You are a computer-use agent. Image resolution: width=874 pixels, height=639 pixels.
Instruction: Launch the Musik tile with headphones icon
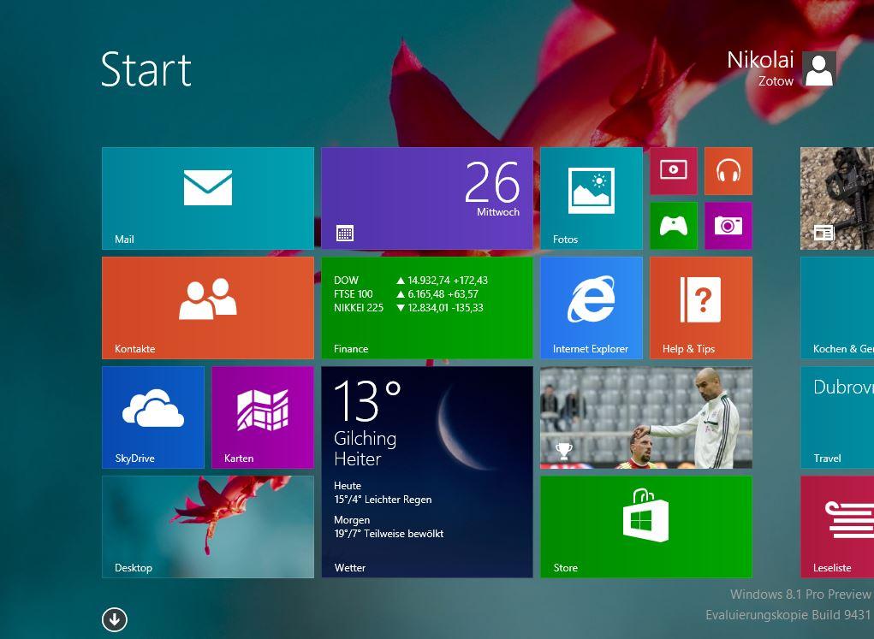click(728, 170)
